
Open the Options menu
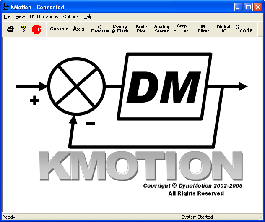coord(70,16)
